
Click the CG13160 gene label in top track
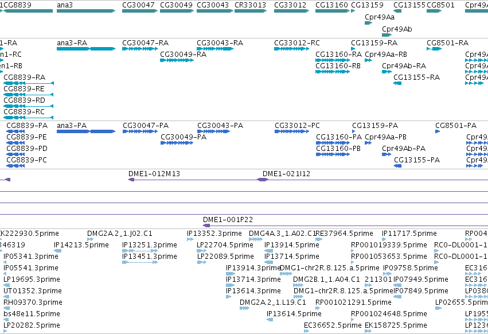(331, 5)
